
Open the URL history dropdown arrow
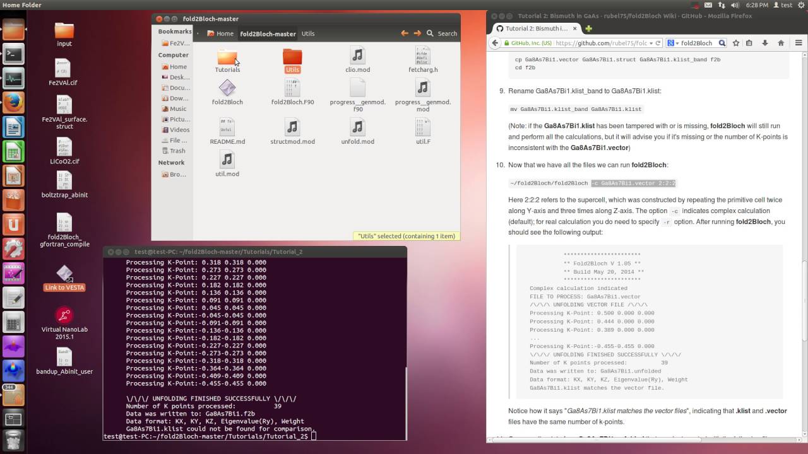pyautogui.click(x=650, y=43)
